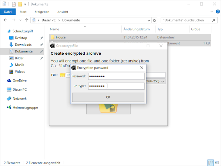Switch to the Ansicht ribbon tab
Screen dimensions: 221x166
click(x=63, y=12)
